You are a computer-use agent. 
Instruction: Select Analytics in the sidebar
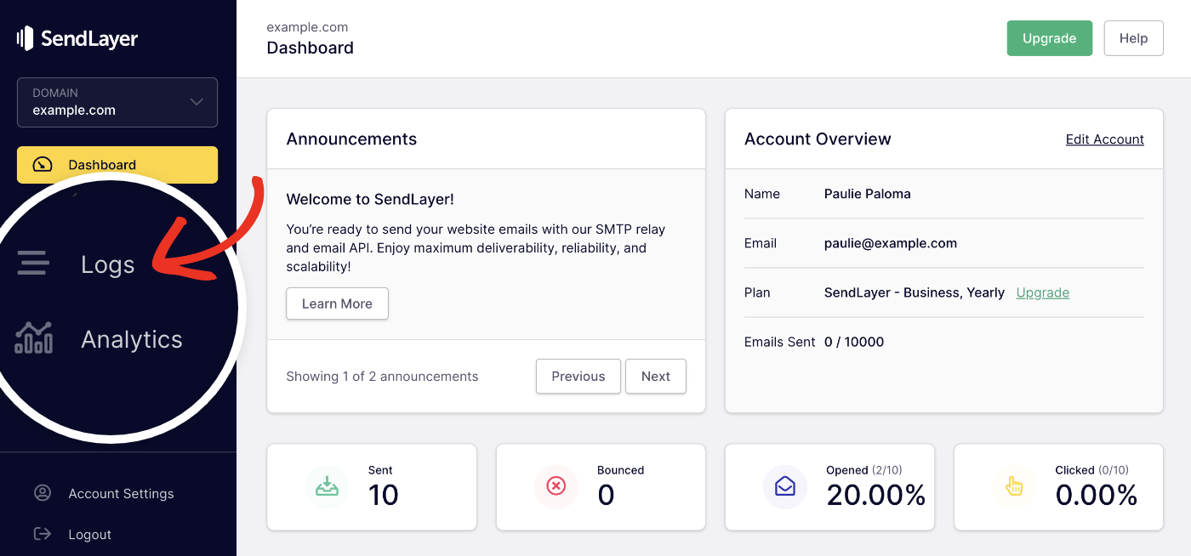click(131, 338)
